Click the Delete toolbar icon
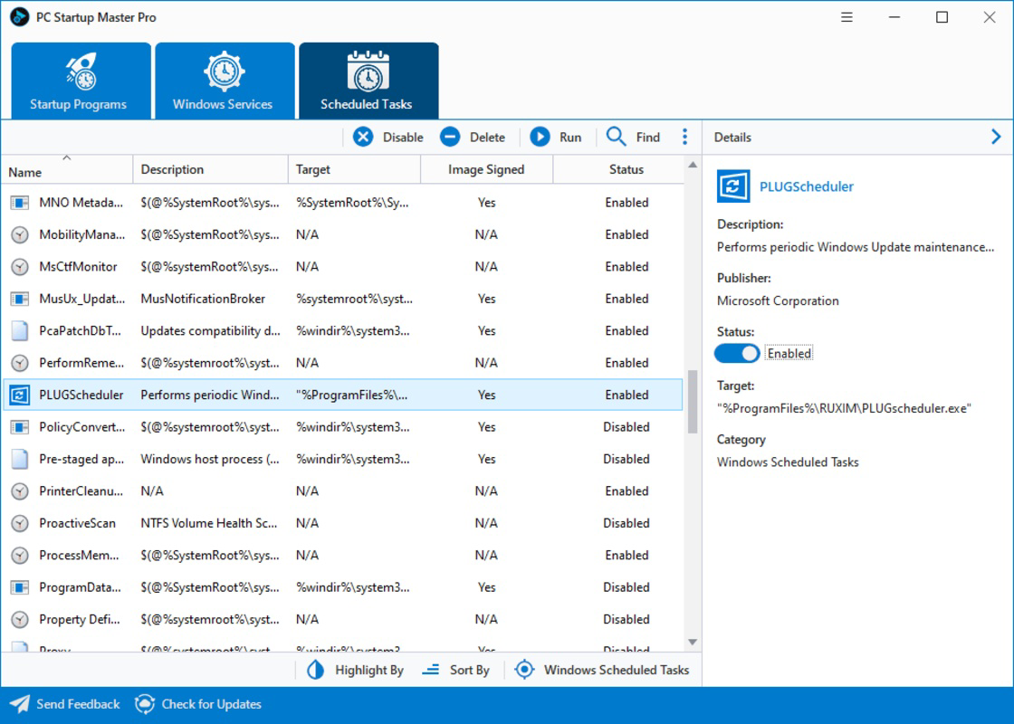This screenshot has height=724, width=1014. click(x=450, y=137)
